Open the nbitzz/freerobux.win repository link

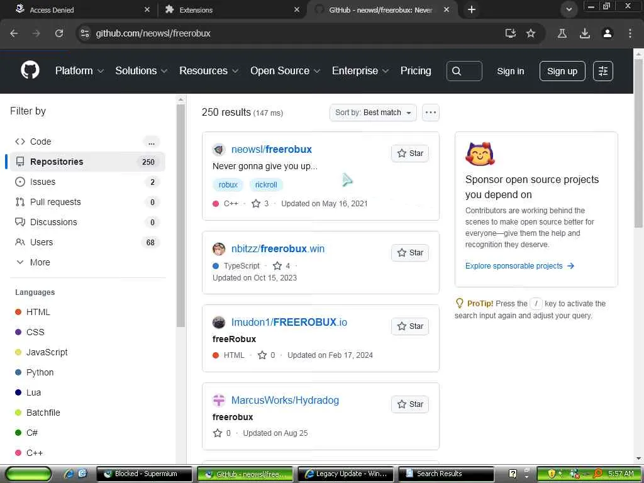(x=278, y=249)
